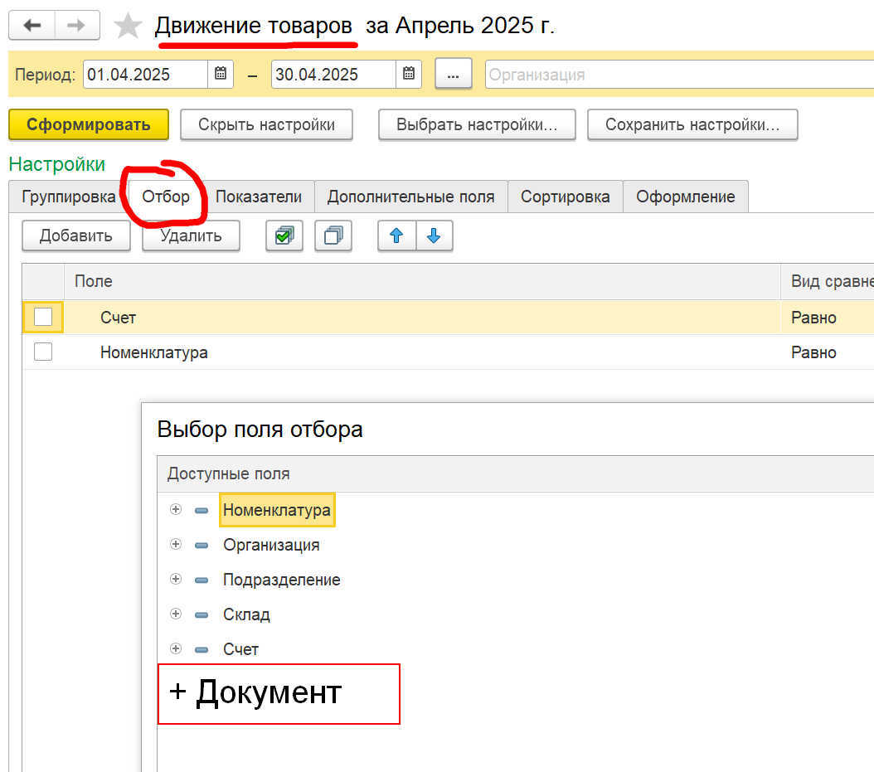Screen dimensions: 874x772
Task: Select Подразделение in the available fields list
Action: tap(281, 580)
